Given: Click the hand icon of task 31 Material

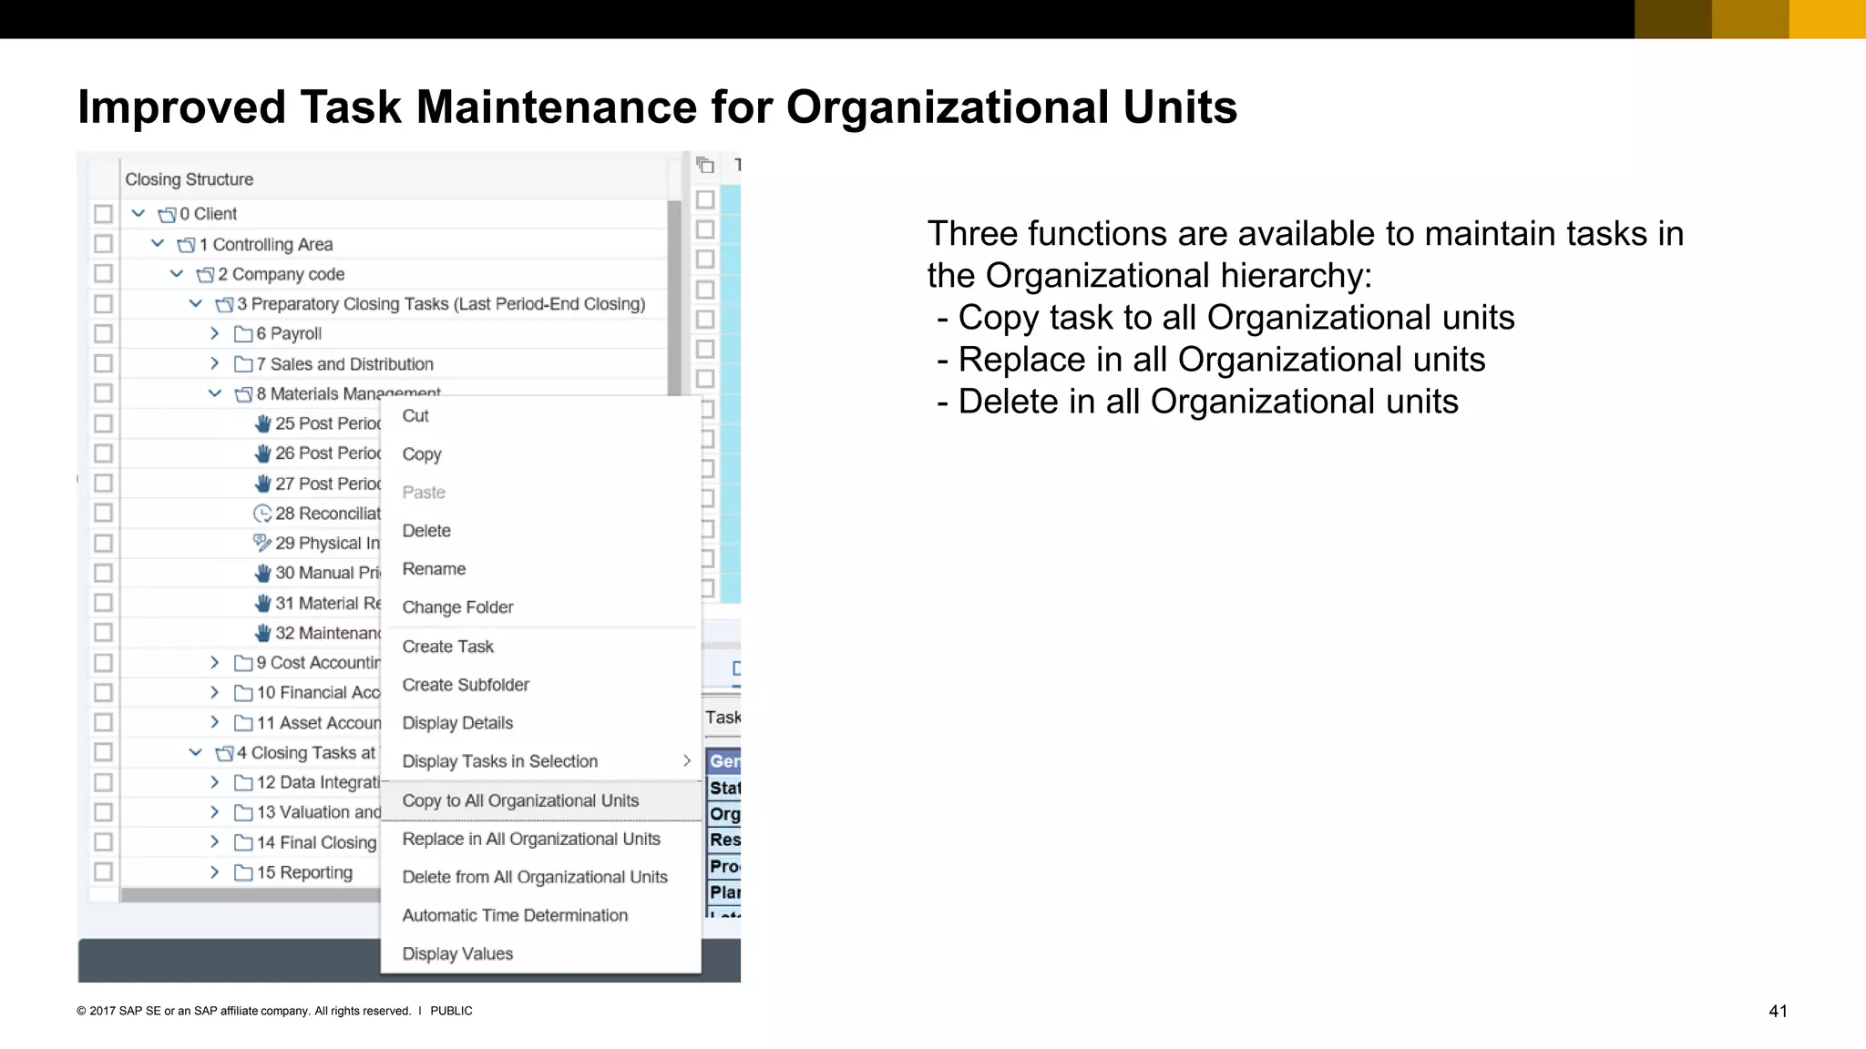Looking at the screenshot, I should point(262,603).
